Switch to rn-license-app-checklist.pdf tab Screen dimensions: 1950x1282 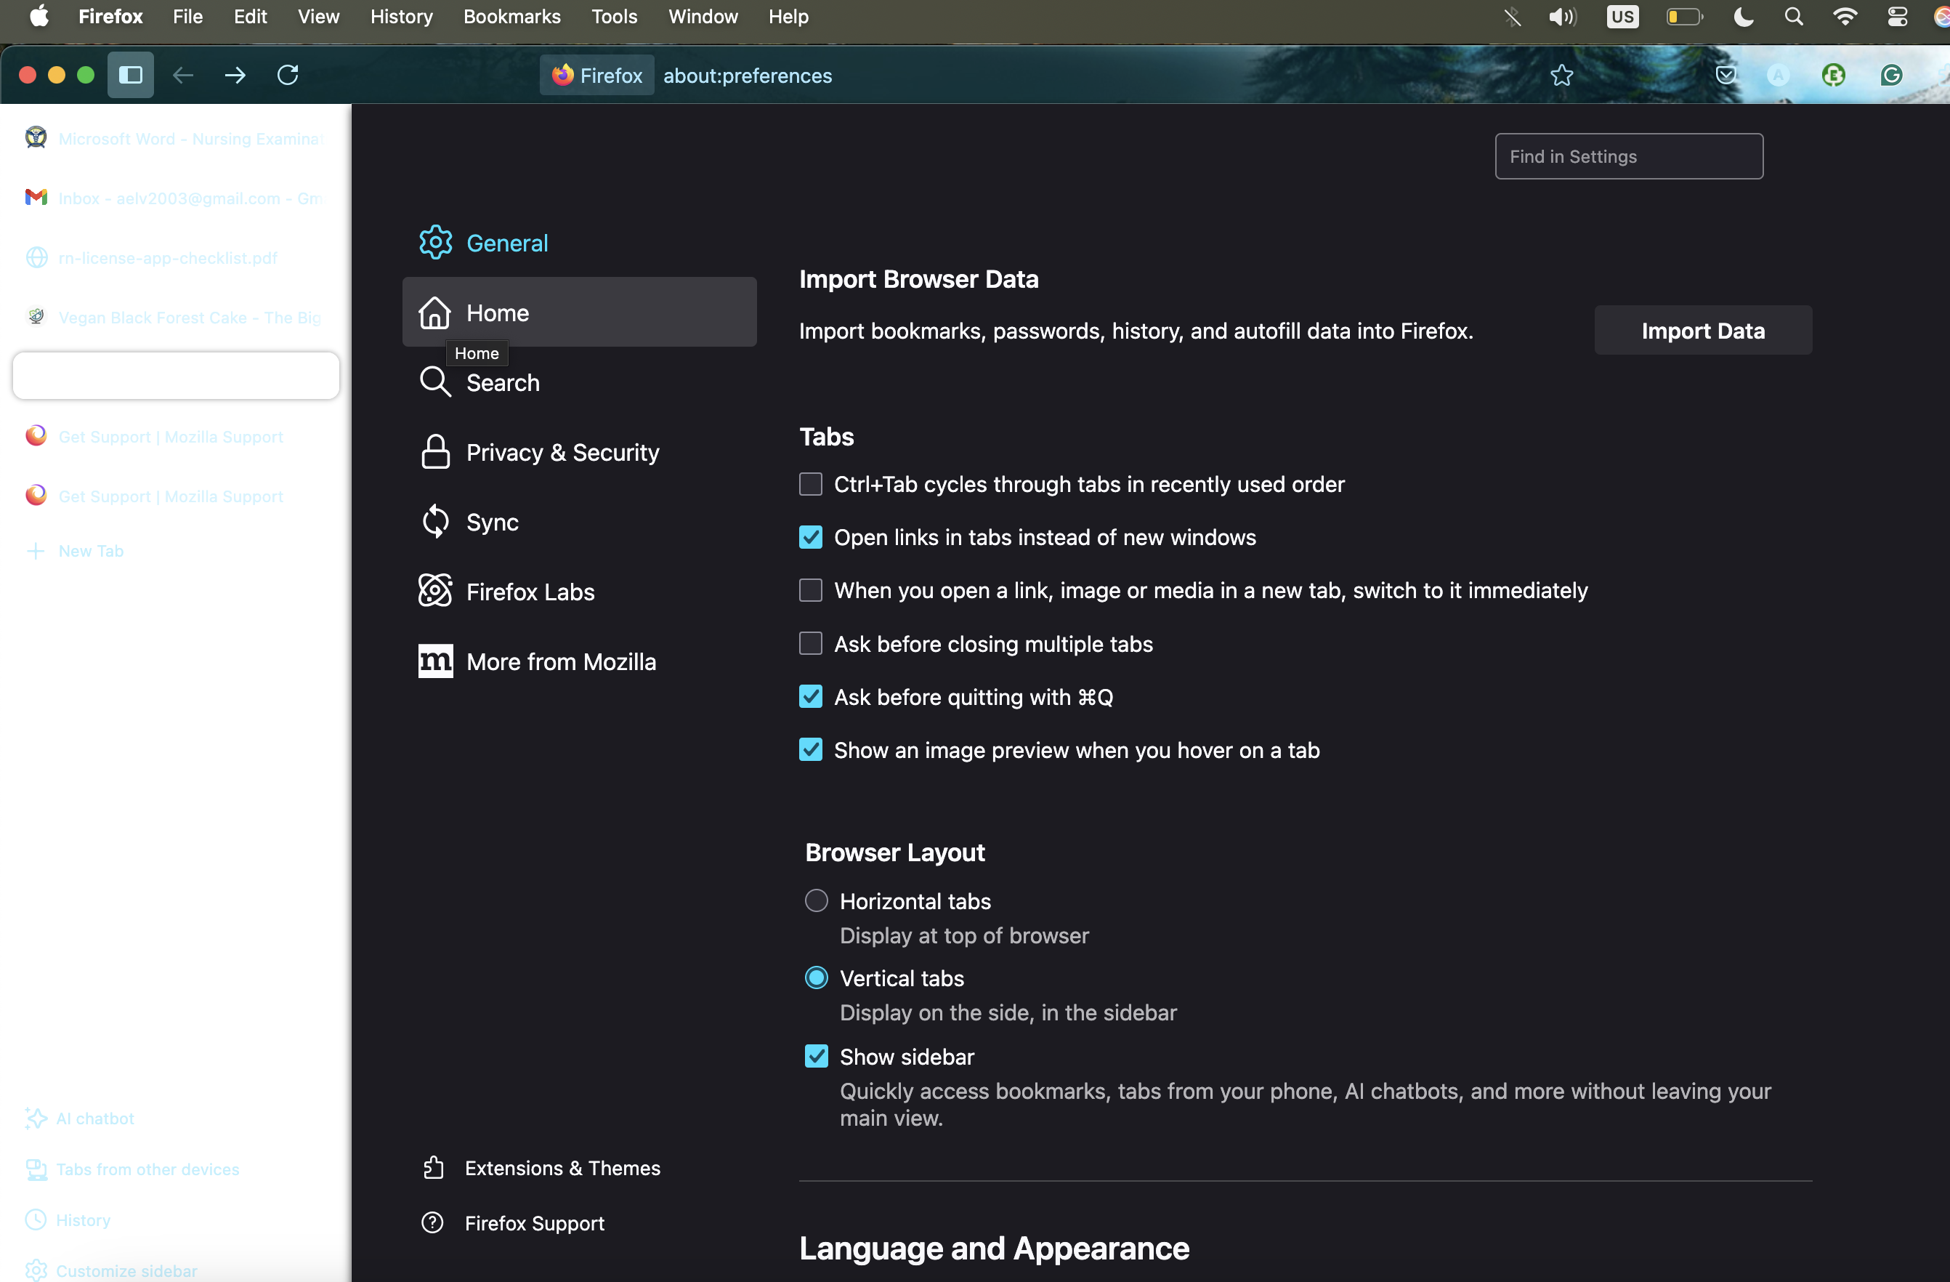coord(175,257)
